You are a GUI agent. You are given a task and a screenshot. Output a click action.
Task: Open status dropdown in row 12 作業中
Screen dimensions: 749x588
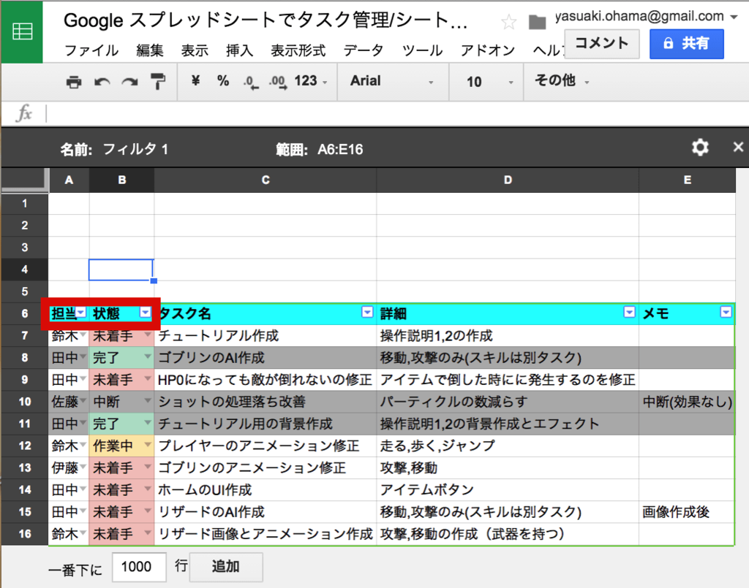click(x=148, y=445)
